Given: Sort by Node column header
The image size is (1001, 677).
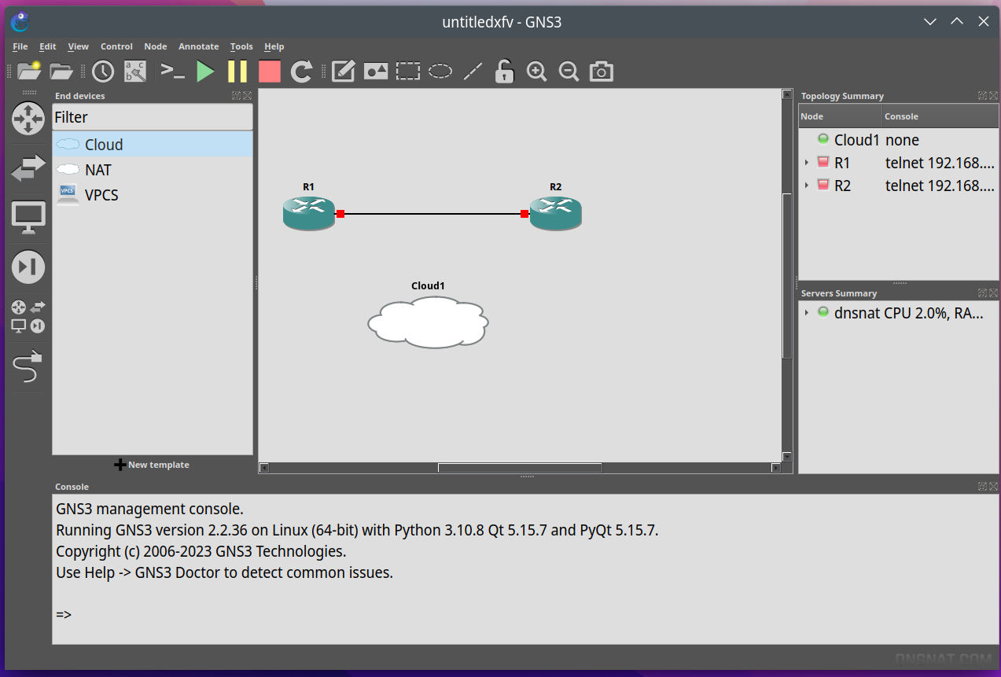Looking at the screenshot, I should click(x=841, y=116).
